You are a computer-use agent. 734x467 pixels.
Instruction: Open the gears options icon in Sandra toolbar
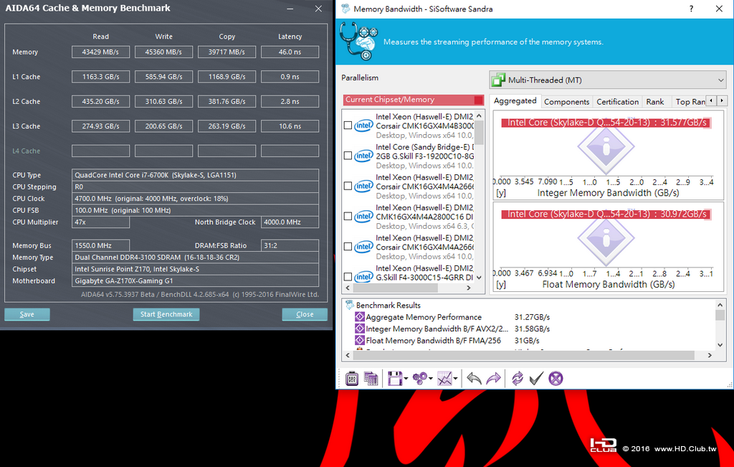tap(419, 379)
